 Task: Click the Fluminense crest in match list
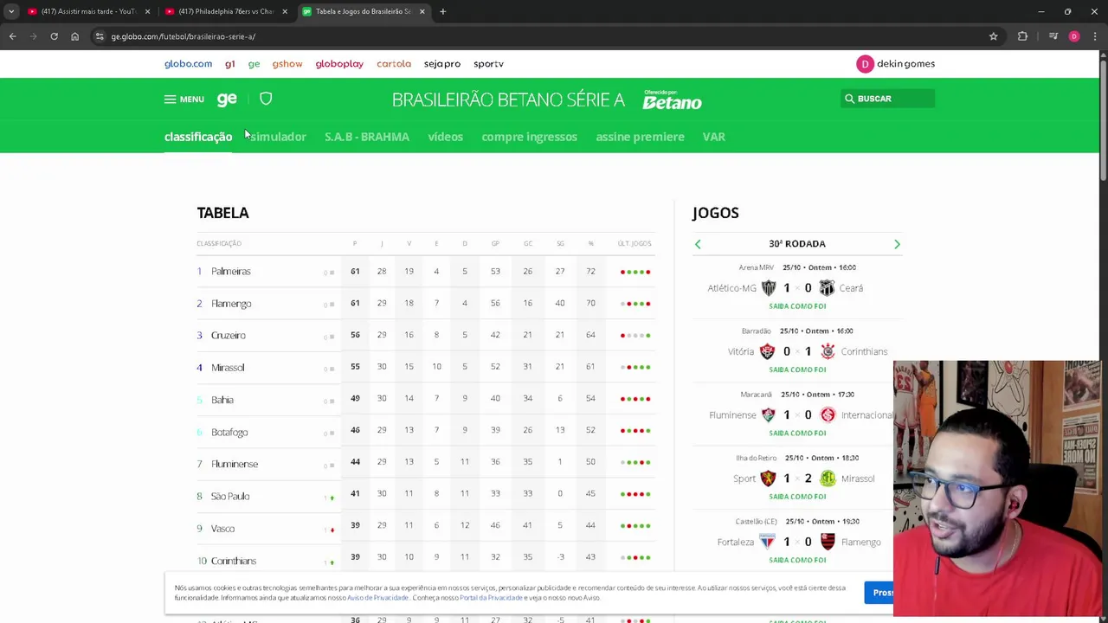point(768,415)
